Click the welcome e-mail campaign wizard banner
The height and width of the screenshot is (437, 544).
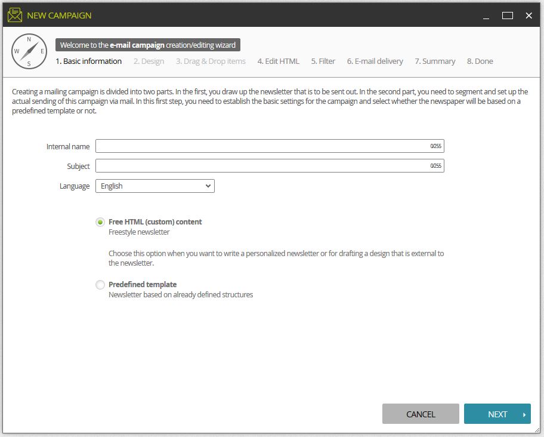coord(148,45)
